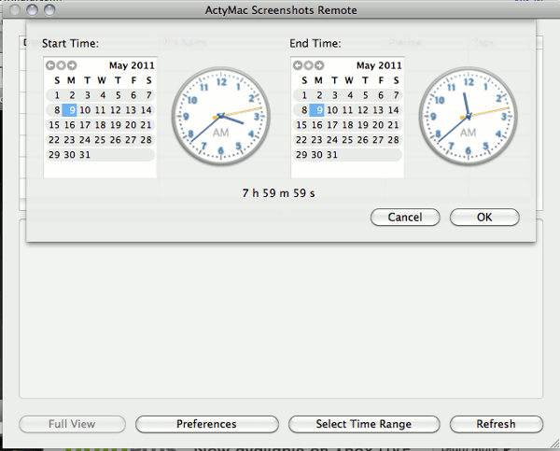Pick May 12 in Start Time calendar
The image size is (560, 451).
click(116, 110)
